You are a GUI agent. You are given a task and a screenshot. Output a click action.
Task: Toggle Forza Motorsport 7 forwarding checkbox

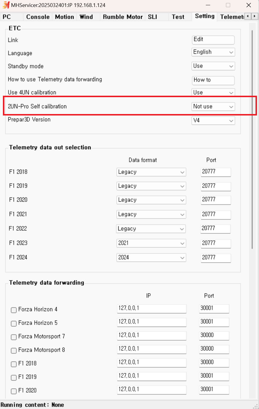[x=14, y=337]
